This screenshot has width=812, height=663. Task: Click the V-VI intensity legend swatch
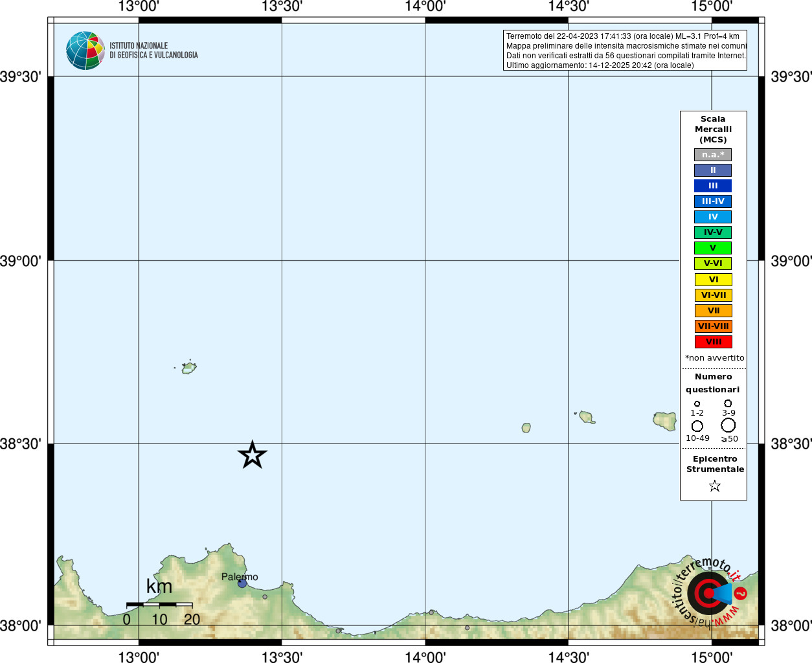point(713,264)
